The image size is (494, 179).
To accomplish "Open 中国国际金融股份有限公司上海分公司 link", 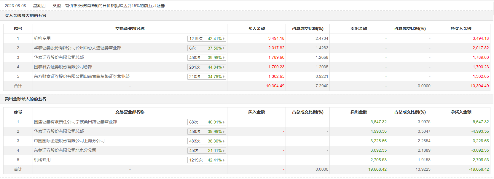I will (69, 141).
